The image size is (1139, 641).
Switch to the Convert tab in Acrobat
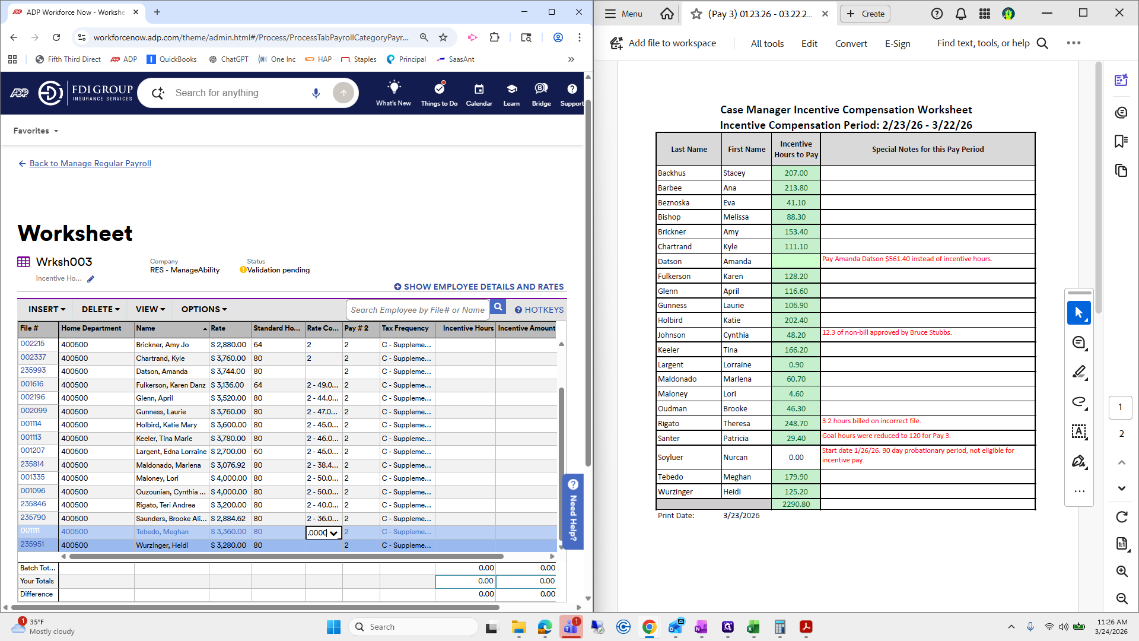pos(851,43)
